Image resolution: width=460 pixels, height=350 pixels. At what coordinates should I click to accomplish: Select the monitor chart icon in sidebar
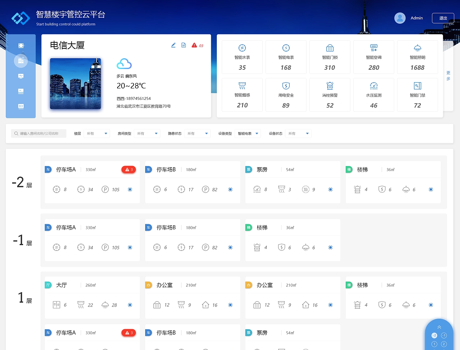coord(21,76)
